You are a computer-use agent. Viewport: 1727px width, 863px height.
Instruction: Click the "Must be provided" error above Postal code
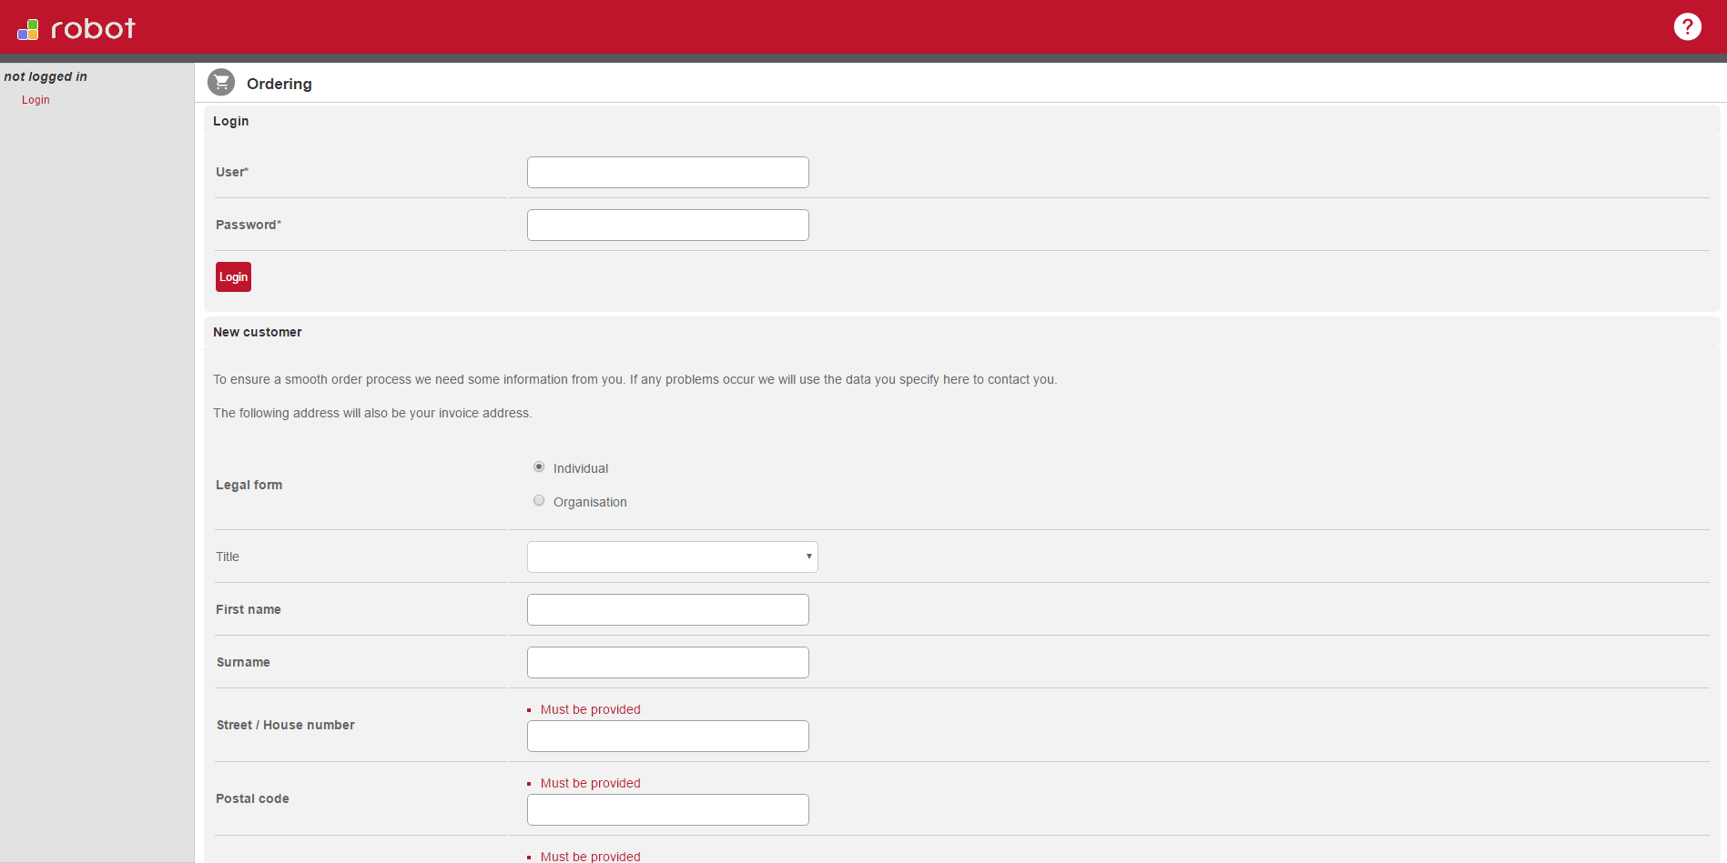(x=591, y=783)
